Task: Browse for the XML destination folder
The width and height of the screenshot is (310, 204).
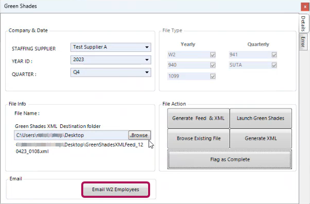Action: pyautogui.click(x=140, y=135)
